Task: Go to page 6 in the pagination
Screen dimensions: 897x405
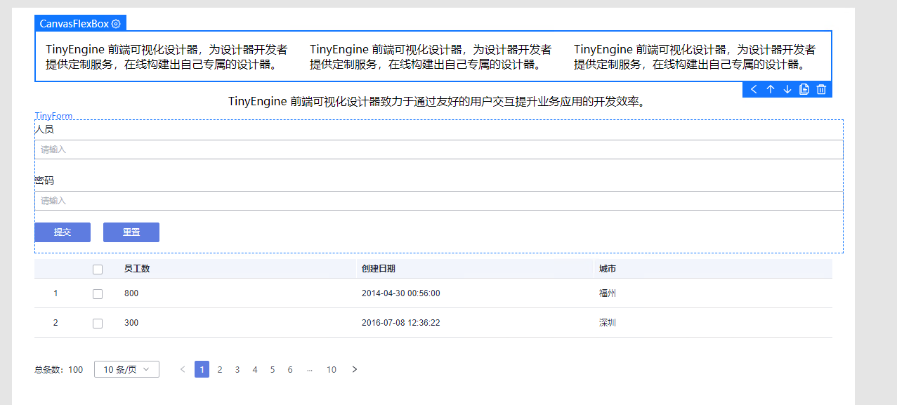Action: (x=290, y=369)
